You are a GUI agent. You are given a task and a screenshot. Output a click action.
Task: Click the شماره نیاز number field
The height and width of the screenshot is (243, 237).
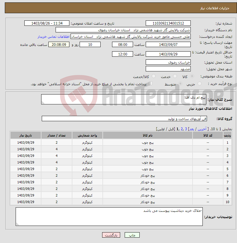(168, 23)
